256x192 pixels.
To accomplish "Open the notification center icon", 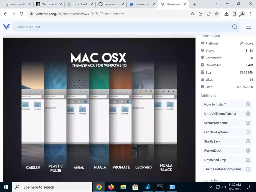I will point(248,187).
